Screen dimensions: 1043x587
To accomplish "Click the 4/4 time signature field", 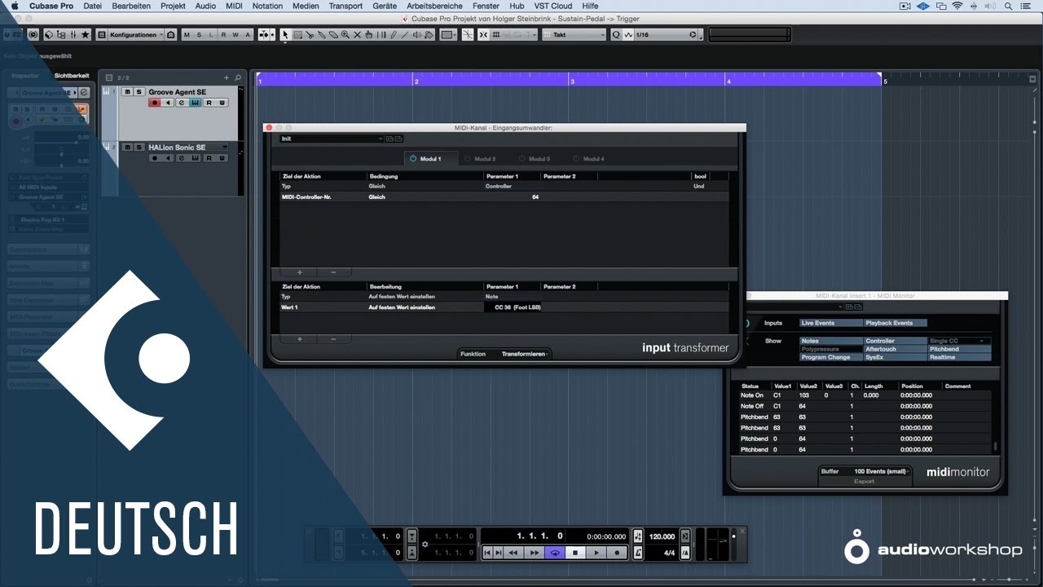I will click(669, 553).
